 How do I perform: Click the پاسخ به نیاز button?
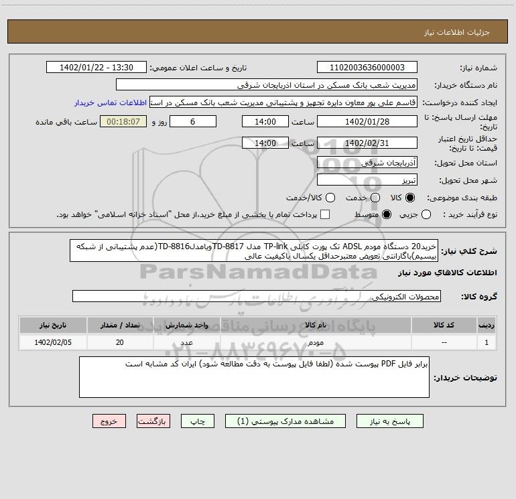click(x=390, y=421)
